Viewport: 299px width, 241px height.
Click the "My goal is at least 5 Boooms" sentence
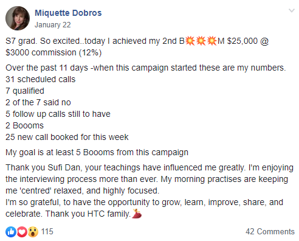(x=97, y=153)
